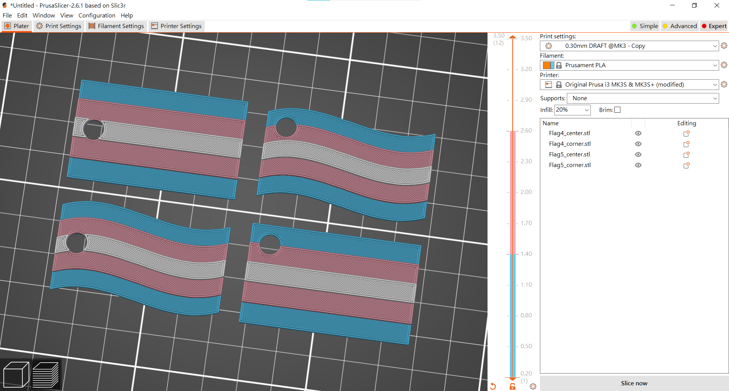Select Flag5_center.stl in the object list

570,155
